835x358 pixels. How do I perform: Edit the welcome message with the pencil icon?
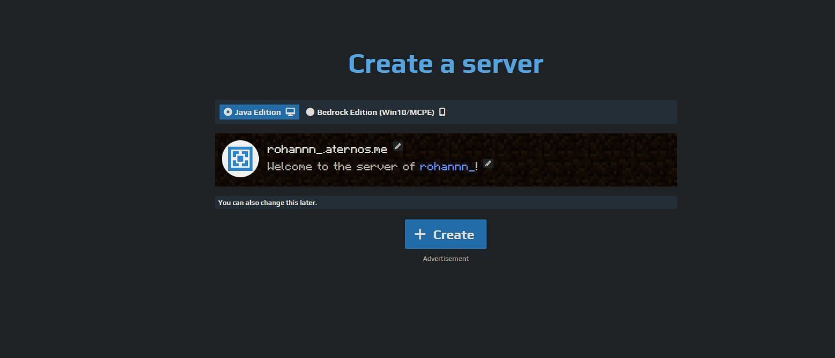(488, 163)
